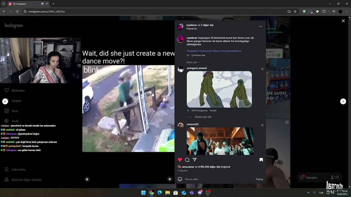Click the Paylaş button to post comment

(x=259, y=179)
